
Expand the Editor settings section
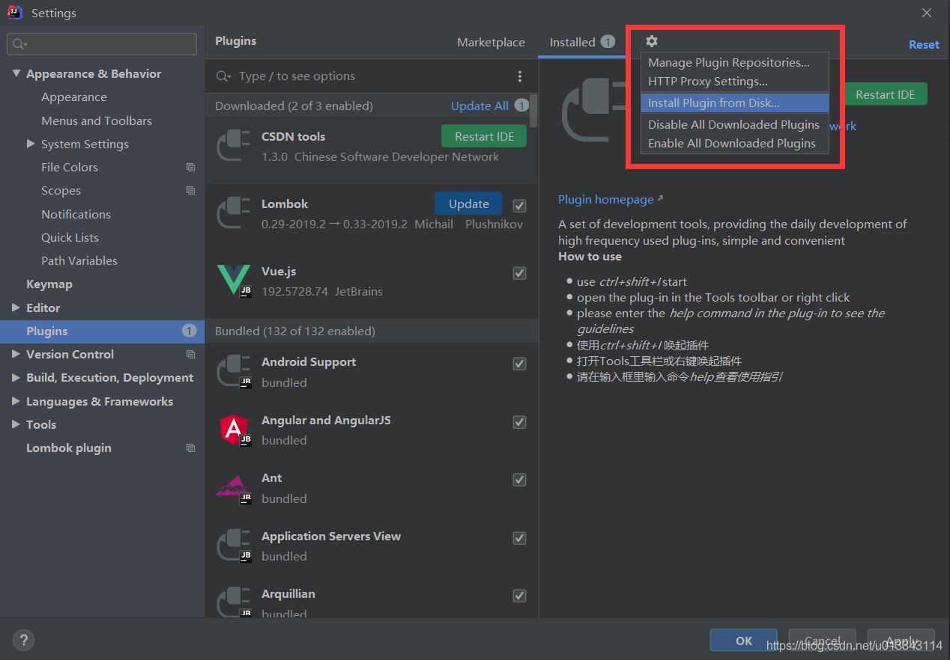pos(16,308)
